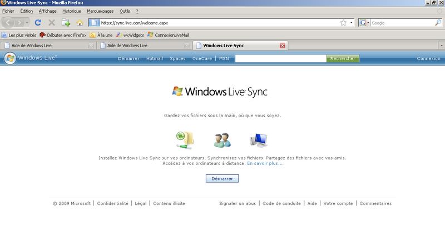Close the first Aide de Windows Live tab
This screenshot has height=226, width=445.
[x=91, y=46]
